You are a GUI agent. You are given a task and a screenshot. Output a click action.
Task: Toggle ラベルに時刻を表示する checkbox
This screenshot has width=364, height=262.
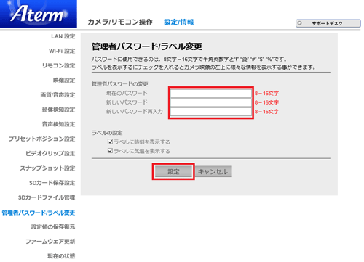[110, 142]
